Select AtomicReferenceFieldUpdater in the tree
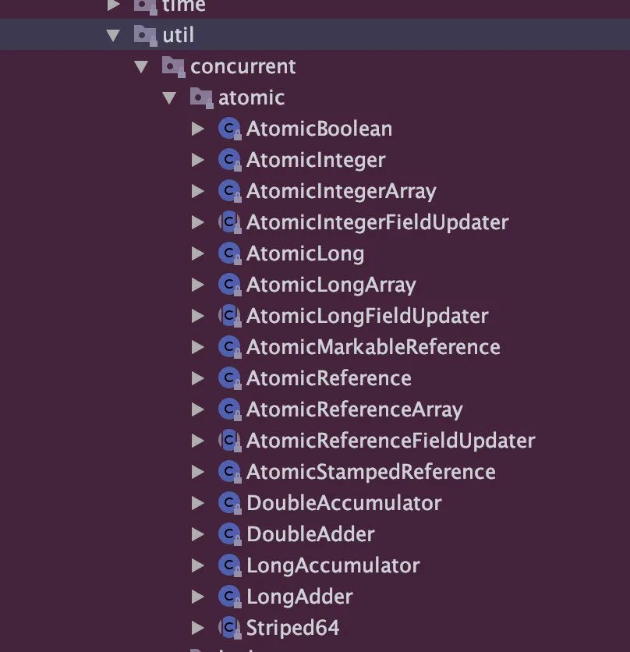The height and width of the screenshot is (652, 630). click(391, 441)
